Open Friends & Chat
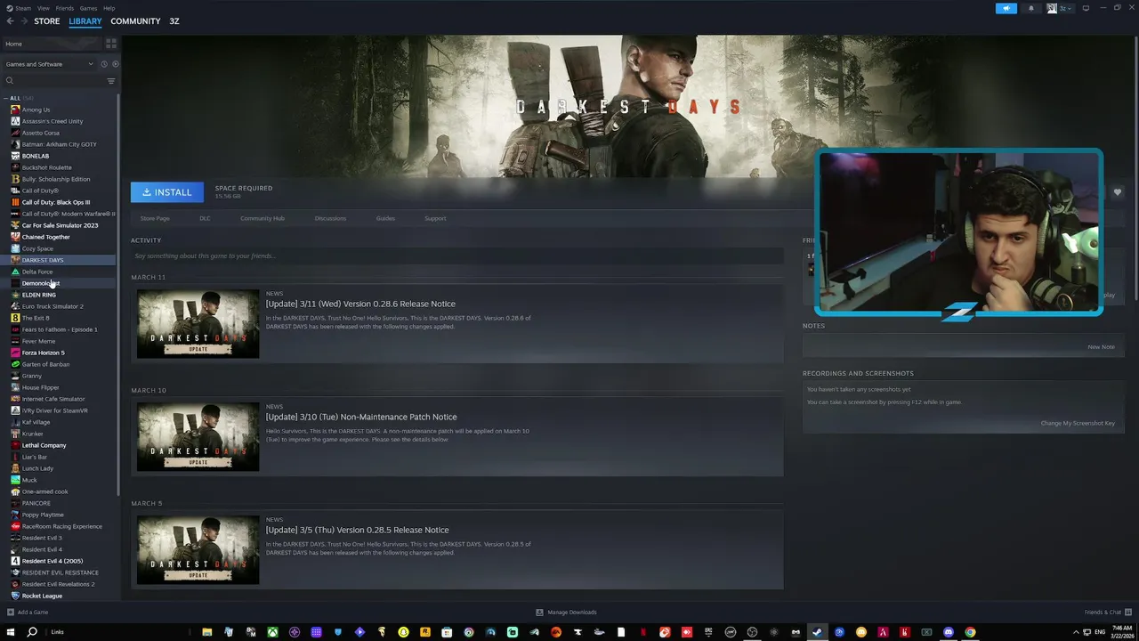 point(1107,613)
